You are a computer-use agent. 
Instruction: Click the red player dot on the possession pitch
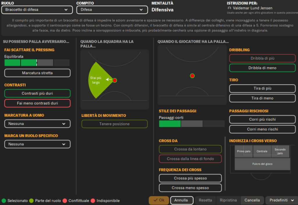(x=115, y=80)
